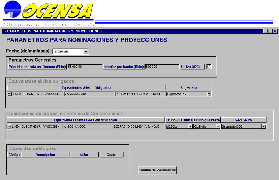Select VASCONIA ODC cell in alivios obligados row
The height and width of the screenshot is (180, 279).
(x=89, y=94)
